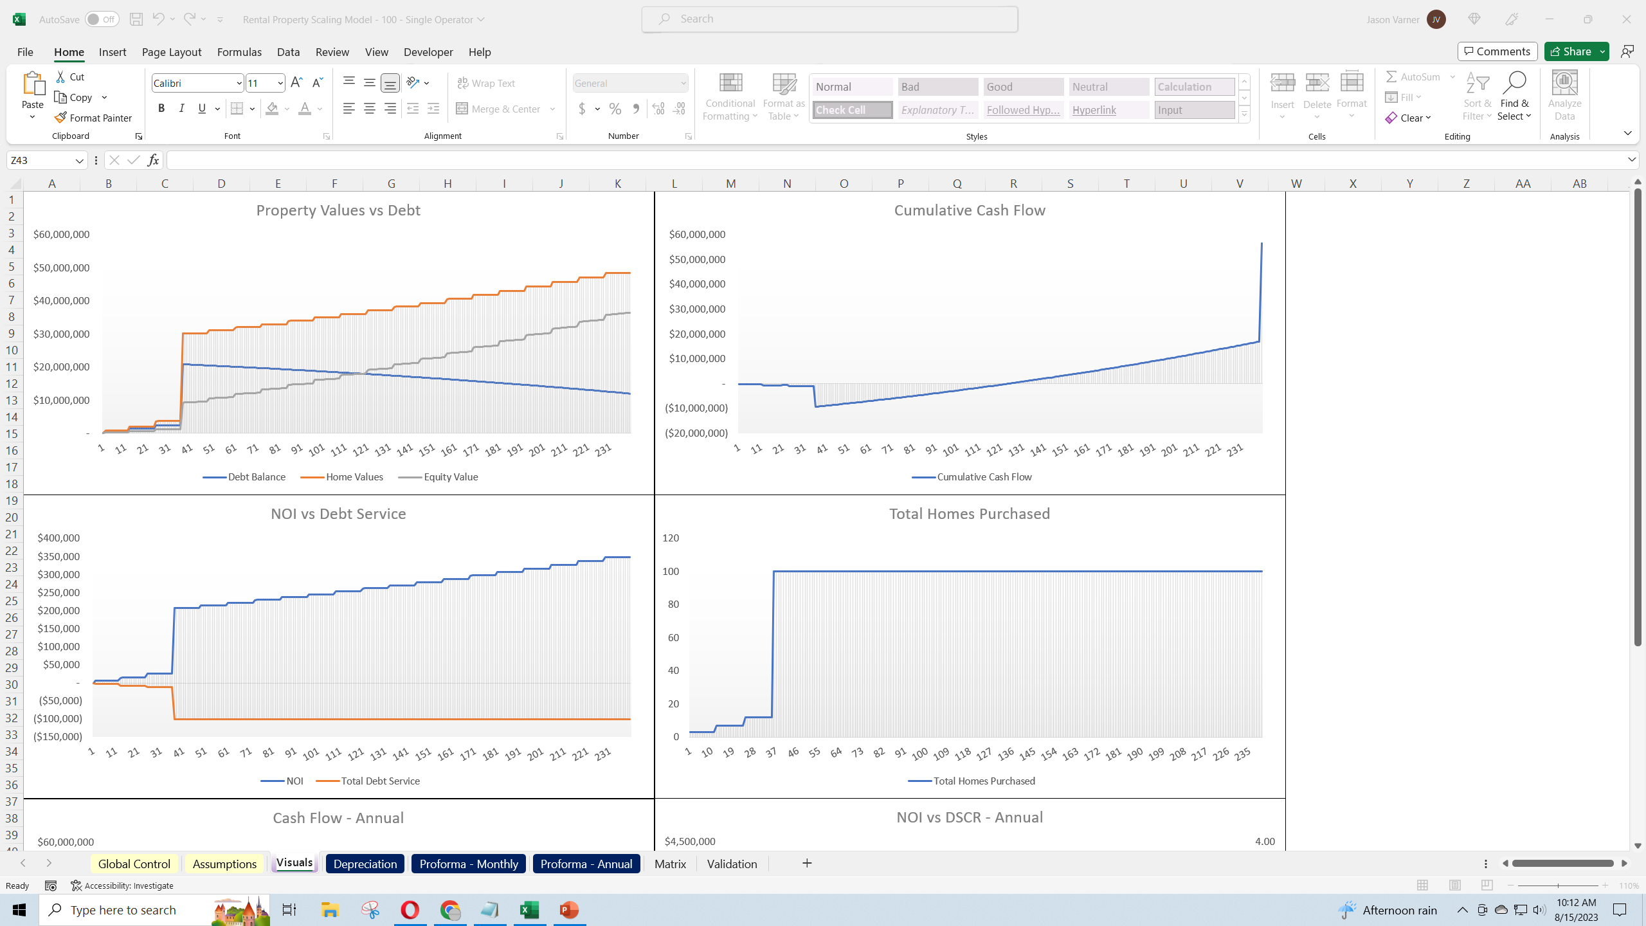Screen dimensions: 1646x926
Task: Open the Find & Select menu
Action: pos(1515,96)
